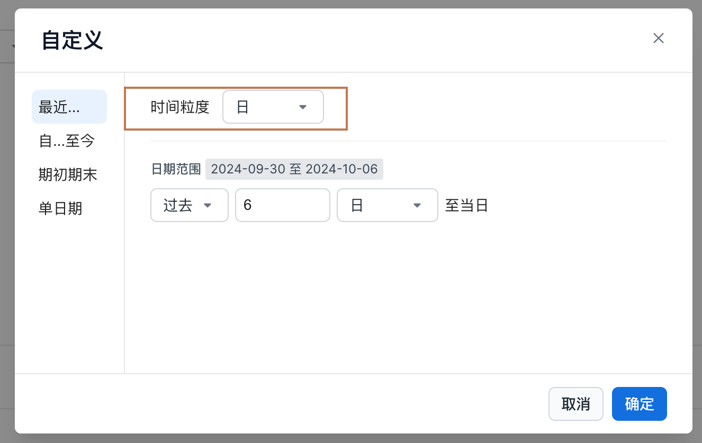Click the 时间粒度 label text
702x443 pixels.
coord(180,107)
